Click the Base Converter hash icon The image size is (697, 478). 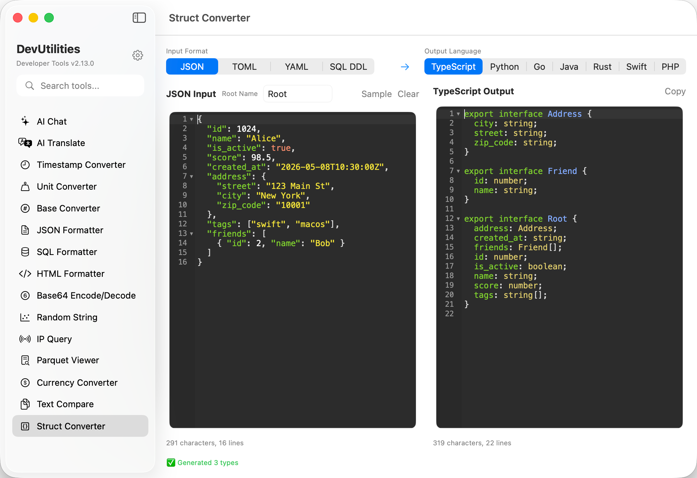coord(25,208)
